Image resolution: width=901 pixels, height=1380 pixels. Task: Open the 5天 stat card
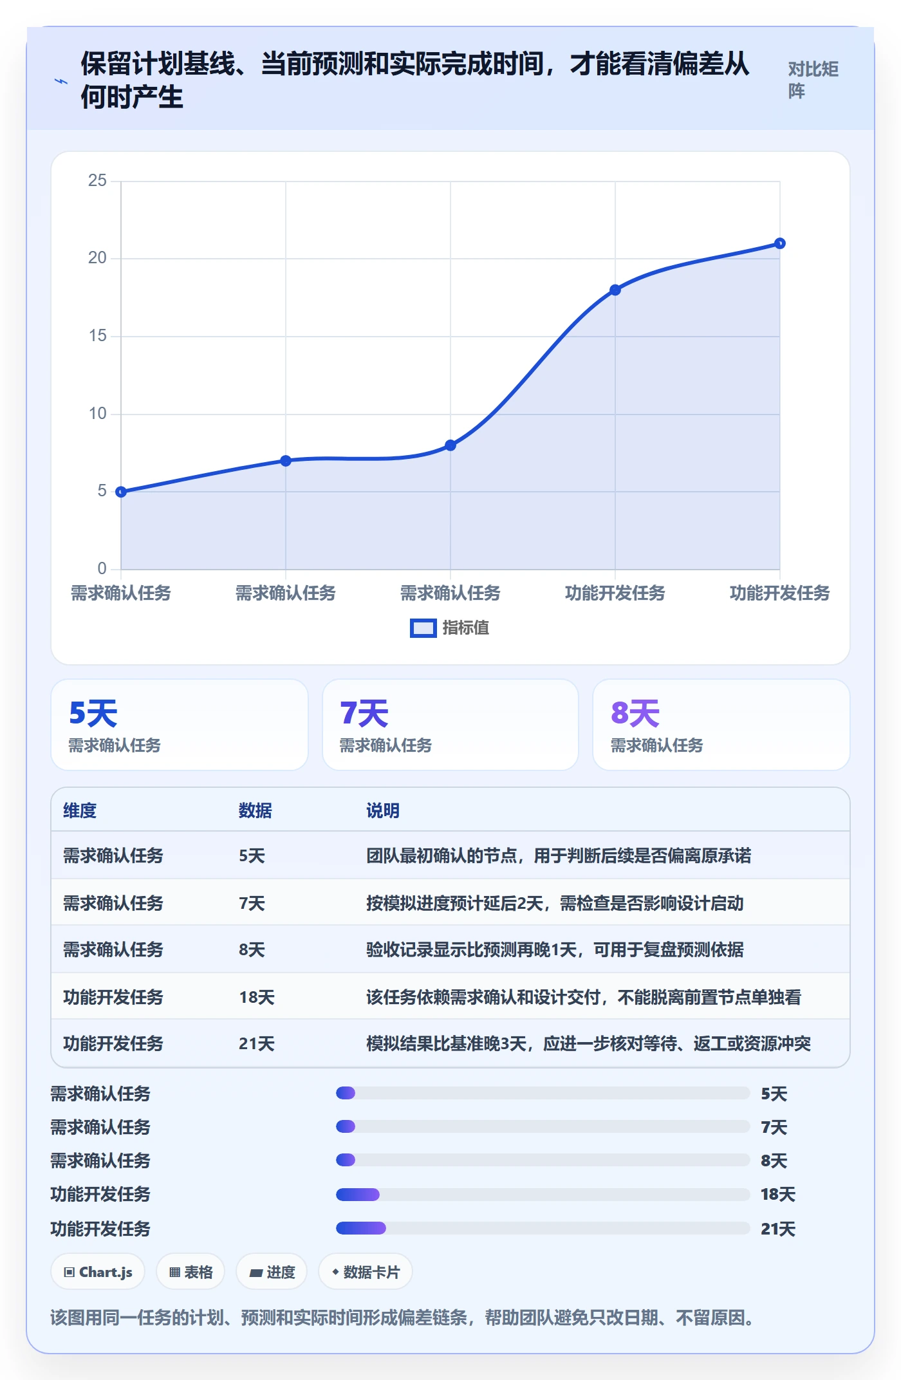pos(180,725)
